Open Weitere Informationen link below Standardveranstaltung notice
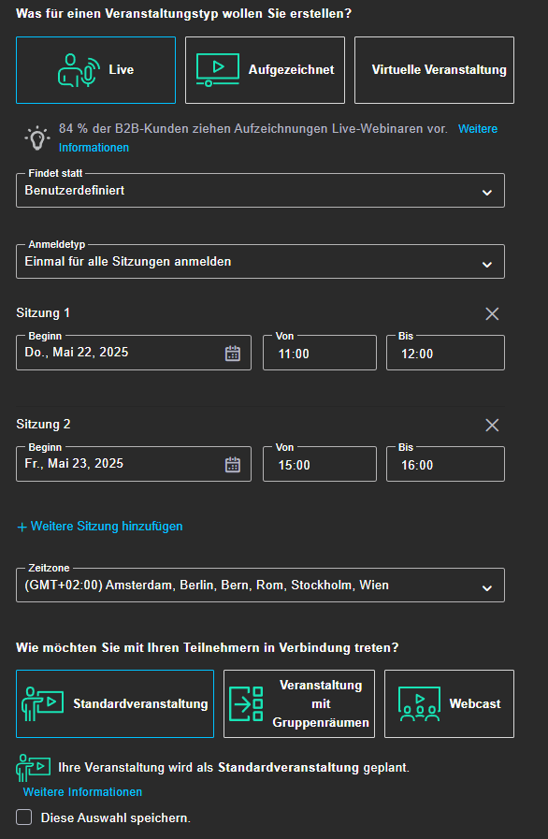 pos(82,792)
